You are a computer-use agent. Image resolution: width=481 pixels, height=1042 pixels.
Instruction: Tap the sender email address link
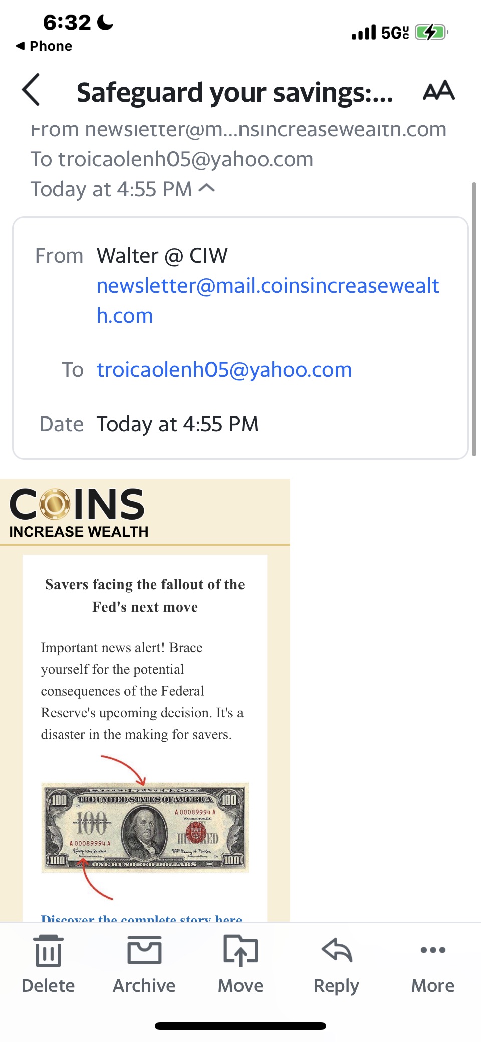268,300
